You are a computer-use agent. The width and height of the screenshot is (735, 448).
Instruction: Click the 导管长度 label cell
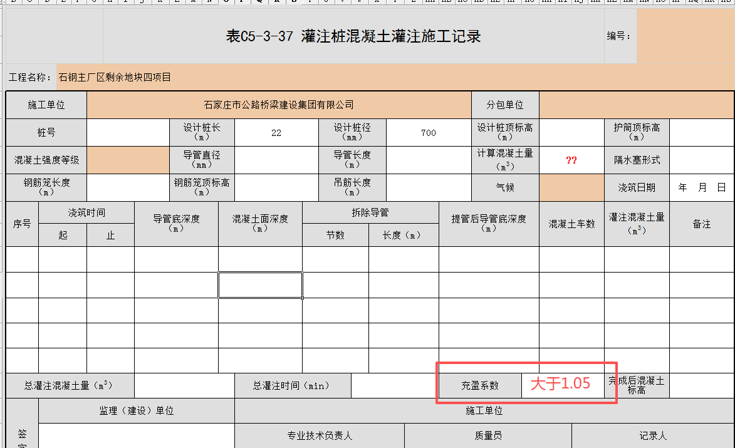[352, 160]
